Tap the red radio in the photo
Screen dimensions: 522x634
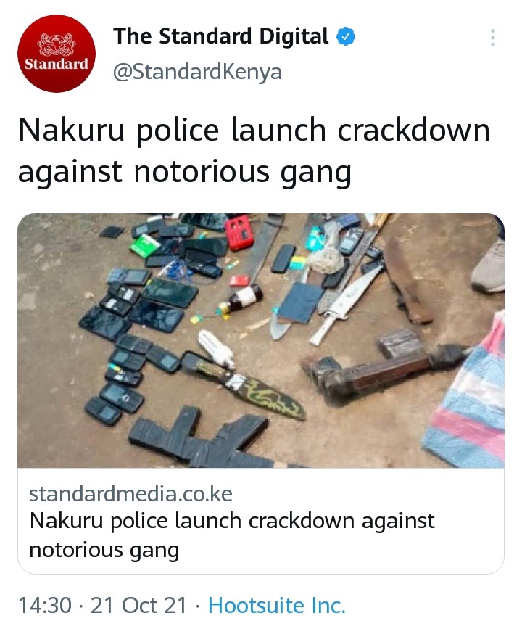coord(239,232)
